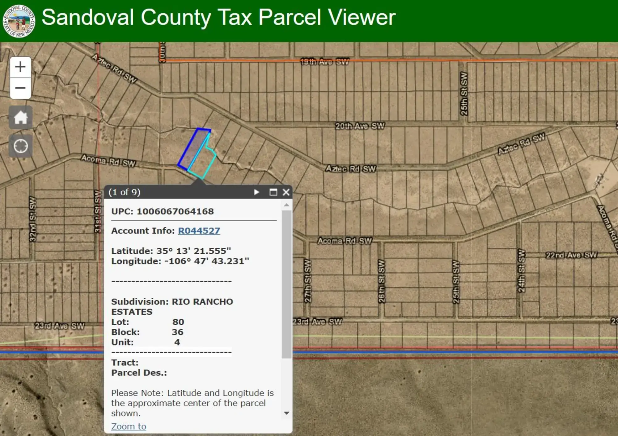Click the map zoom out minus button
618x436 pixels.
click(x=20, y=88)
